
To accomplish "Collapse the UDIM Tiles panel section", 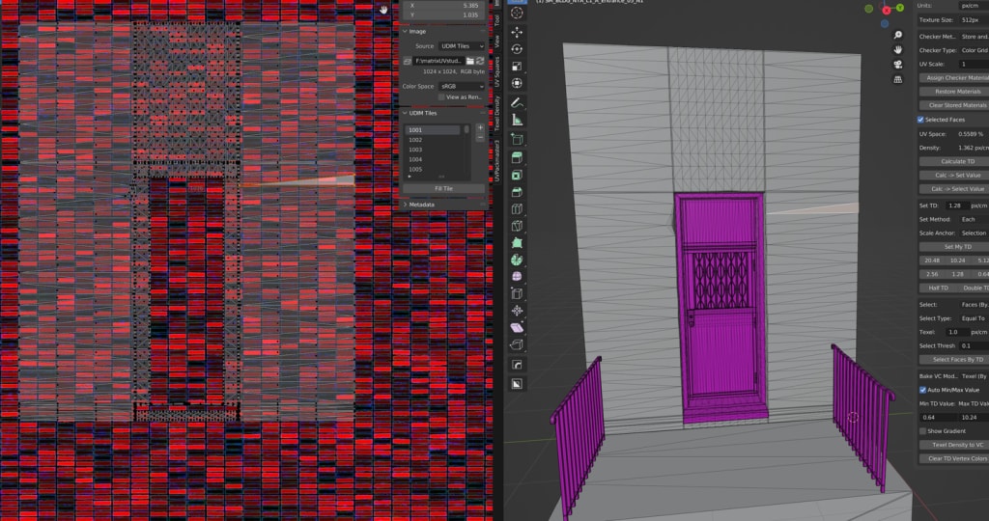I will tap(405, 114).
